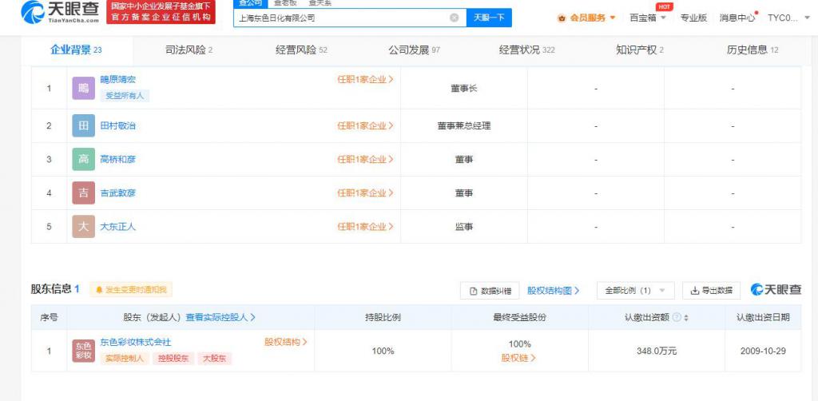Clear the search field with the X icon
Image resolution: width=818 pixels, height=401 pixels.
(x=455, y=18)
